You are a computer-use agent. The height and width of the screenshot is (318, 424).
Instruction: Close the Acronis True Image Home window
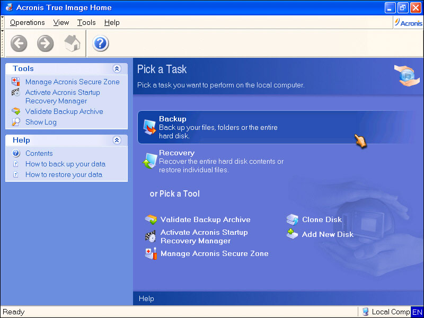416,7
